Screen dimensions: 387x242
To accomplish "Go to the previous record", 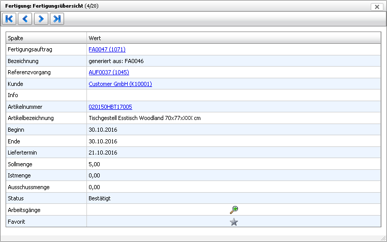I will pos(25,19).
